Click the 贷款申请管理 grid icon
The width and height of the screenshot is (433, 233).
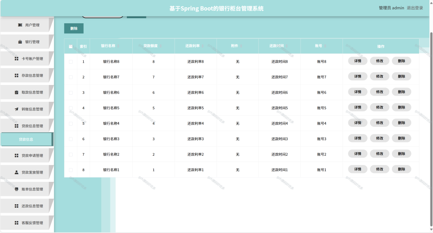pyautogui.click(x=16, y=156)
